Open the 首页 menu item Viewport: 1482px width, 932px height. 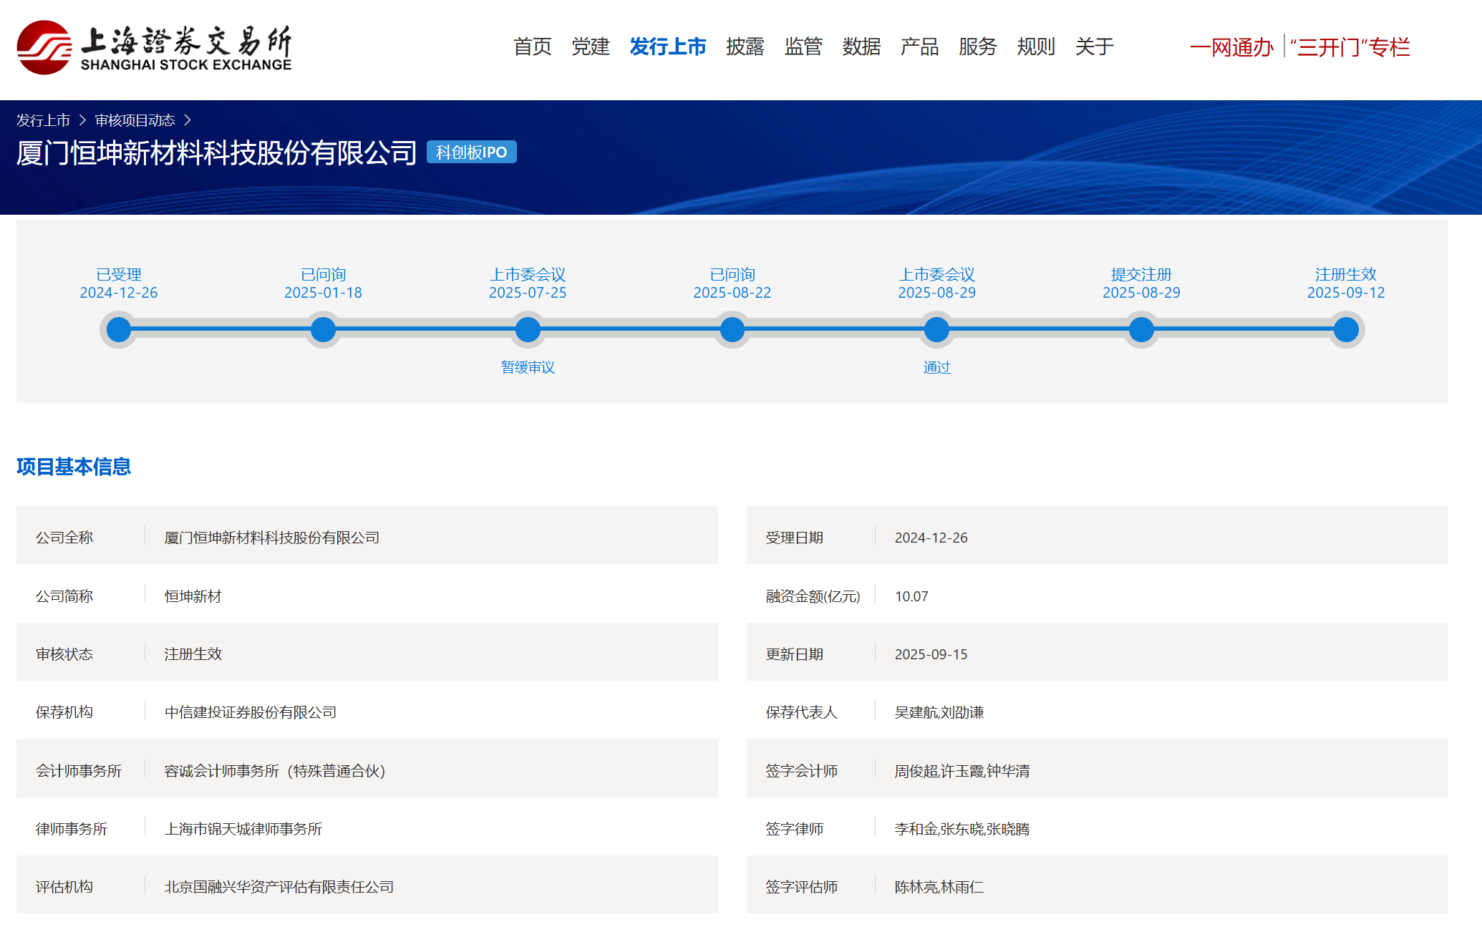532,47
